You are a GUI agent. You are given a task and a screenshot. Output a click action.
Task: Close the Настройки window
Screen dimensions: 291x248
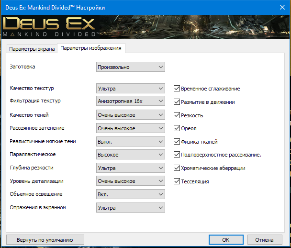(x=282, y=8)
